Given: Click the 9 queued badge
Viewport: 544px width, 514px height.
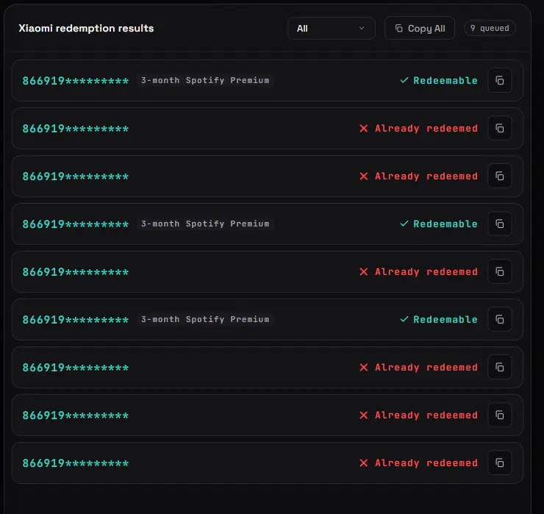Looking at the screenshot, I should click(x=490, y=28).
